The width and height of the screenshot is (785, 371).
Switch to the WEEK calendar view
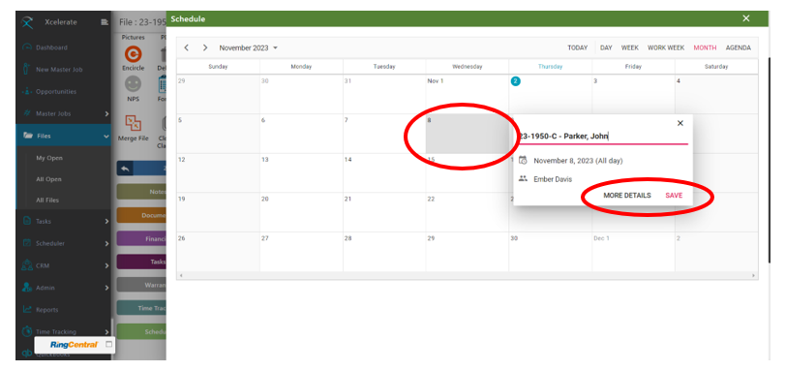[630, 47]
